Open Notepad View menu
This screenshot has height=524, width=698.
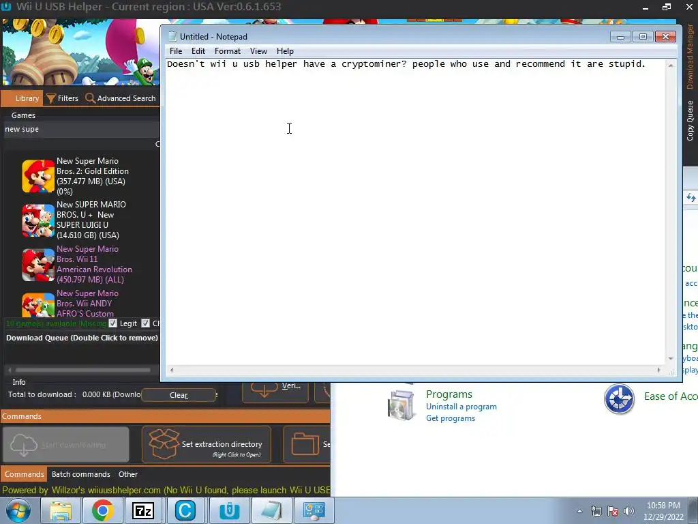coord(258,51)
